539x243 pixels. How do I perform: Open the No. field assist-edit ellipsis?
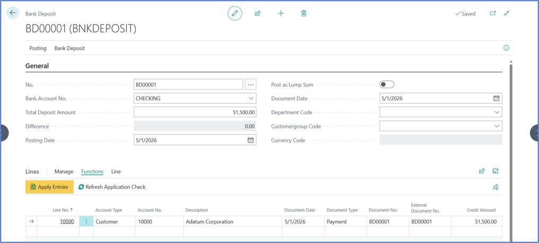point(251,84)
